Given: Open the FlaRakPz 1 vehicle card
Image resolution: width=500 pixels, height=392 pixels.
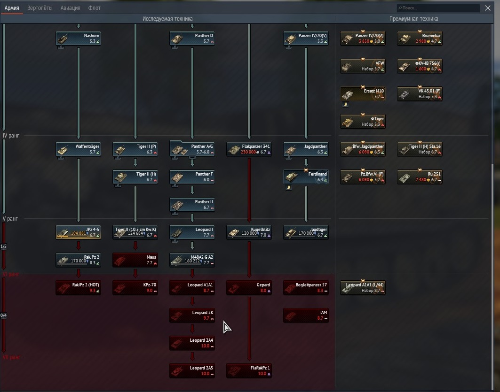Looking at the screenshot, I should click(249, 370).
